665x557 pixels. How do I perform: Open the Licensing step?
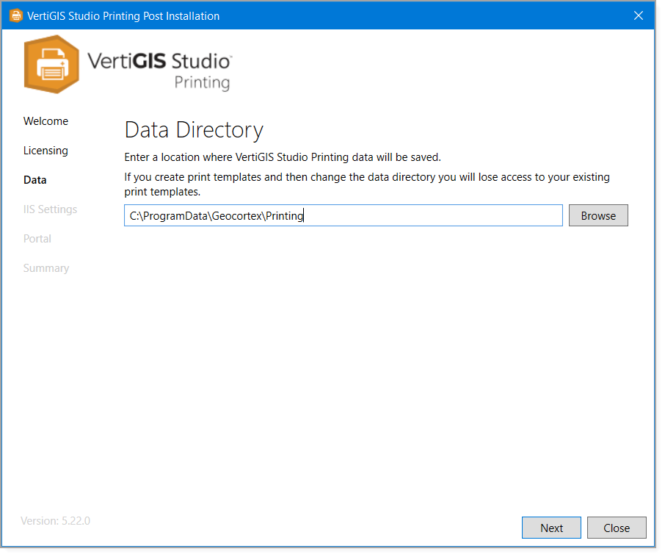(x=46, y=151)
